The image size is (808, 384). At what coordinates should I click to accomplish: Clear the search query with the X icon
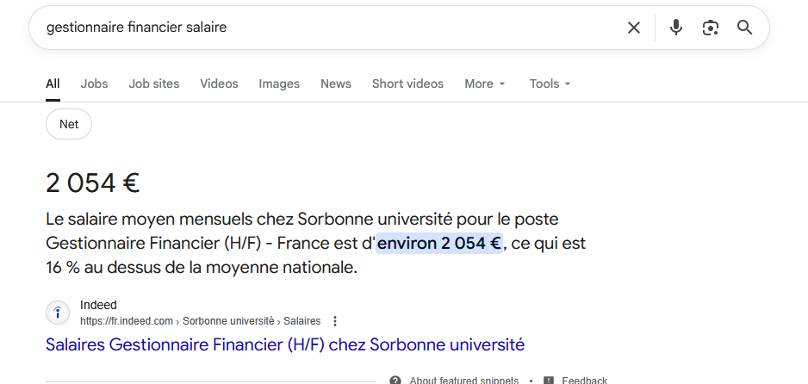(x=634, y=28)
